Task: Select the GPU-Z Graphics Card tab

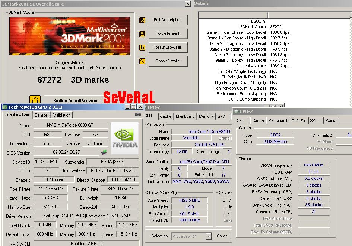Action: click(18, 114)
